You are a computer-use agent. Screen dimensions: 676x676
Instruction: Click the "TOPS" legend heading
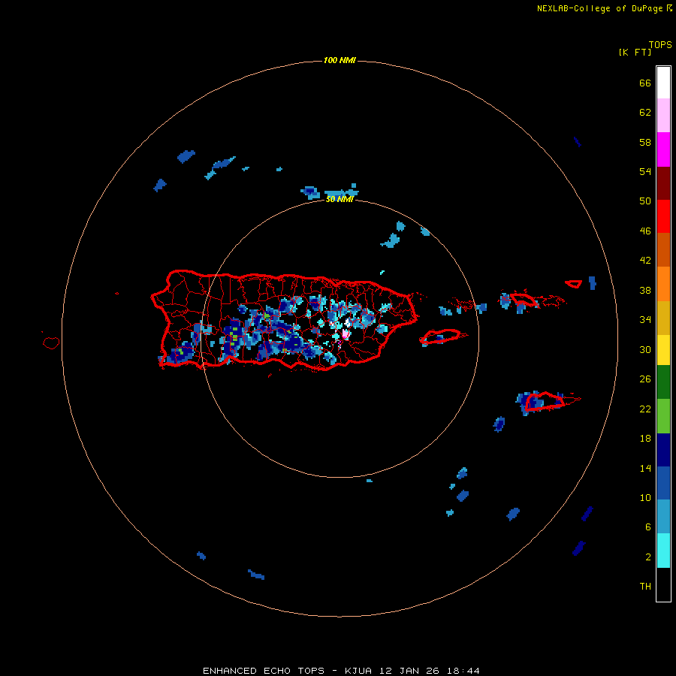coord(660,45)
